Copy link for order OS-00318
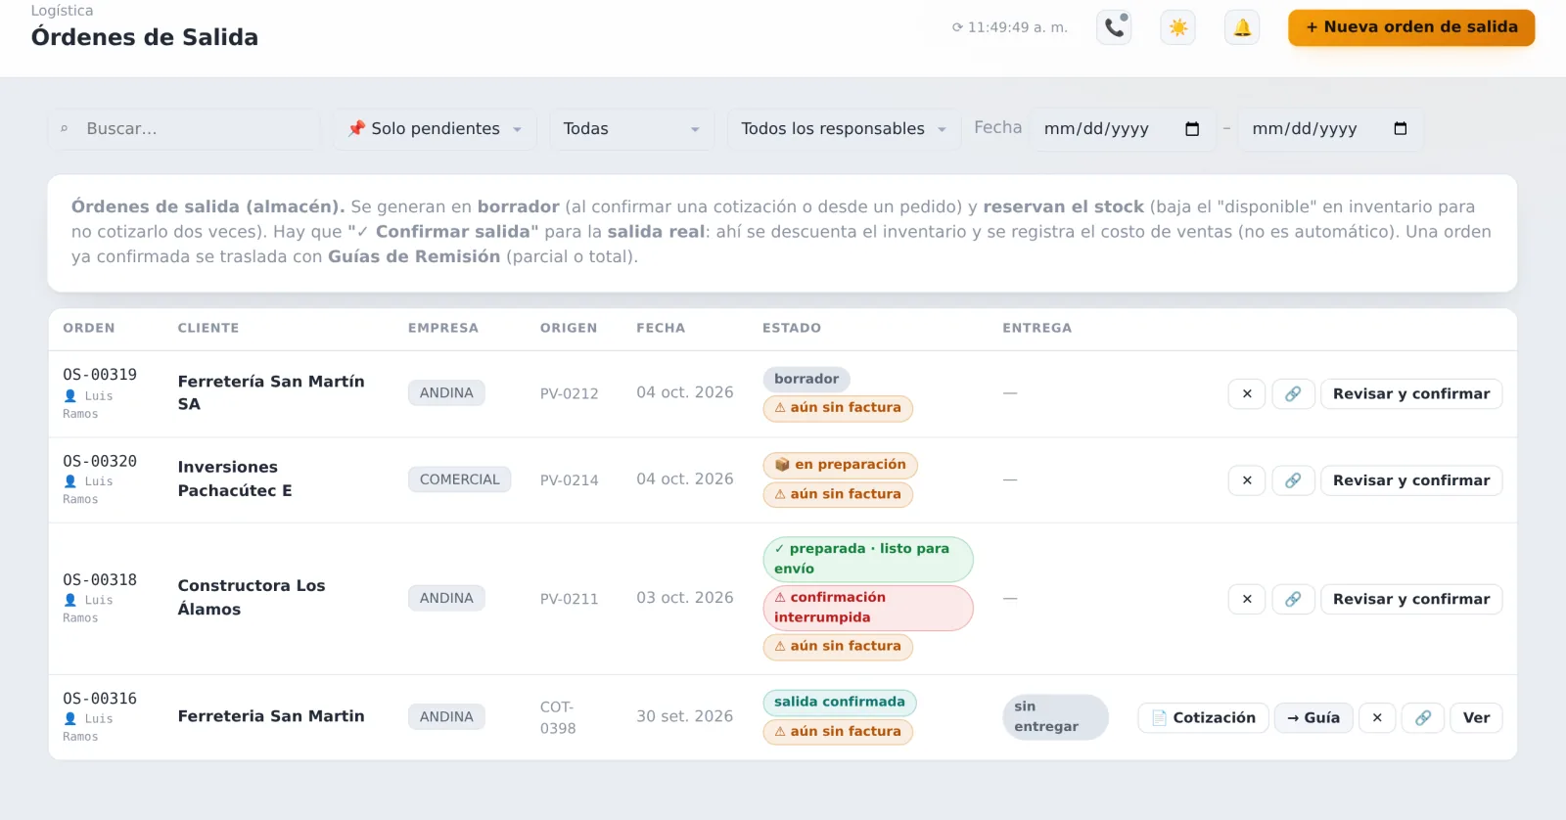This screenshot has height=820, width=1566. click(1293, 599)
